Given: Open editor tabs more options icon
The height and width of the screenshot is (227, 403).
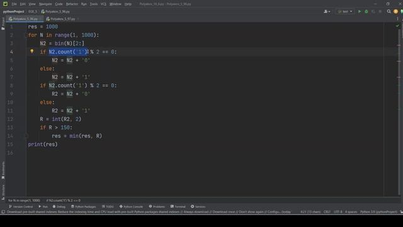Looking at the screenshot, I should point(397,19).
